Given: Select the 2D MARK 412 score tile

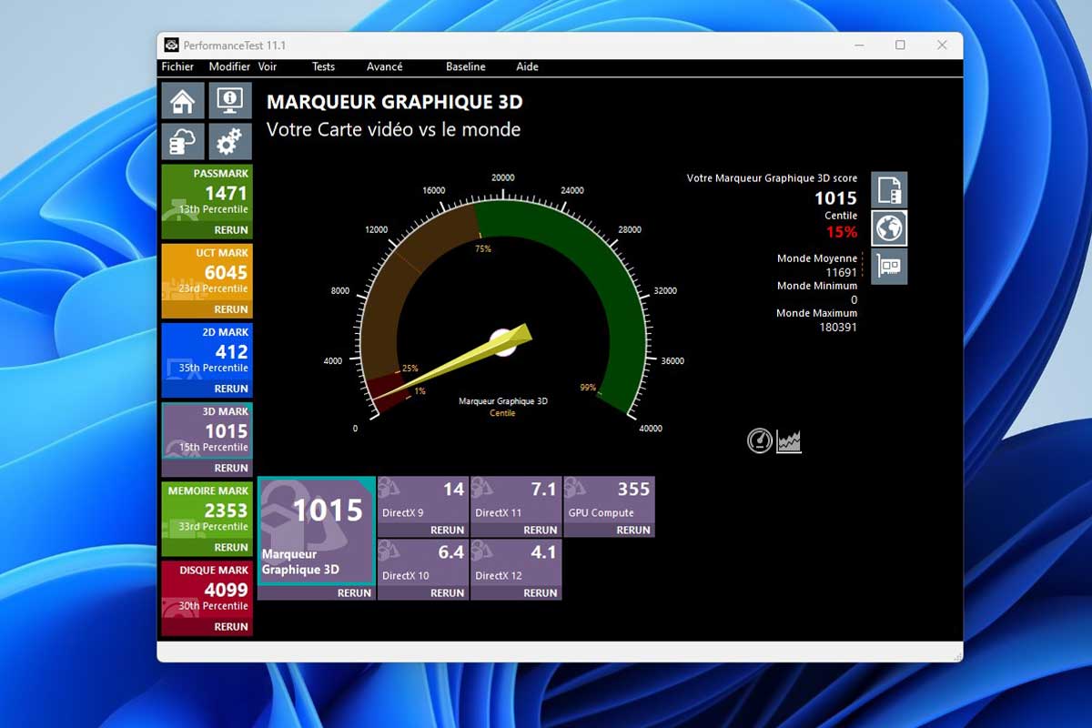Looking at the screenshot, I should pos(207,351).
